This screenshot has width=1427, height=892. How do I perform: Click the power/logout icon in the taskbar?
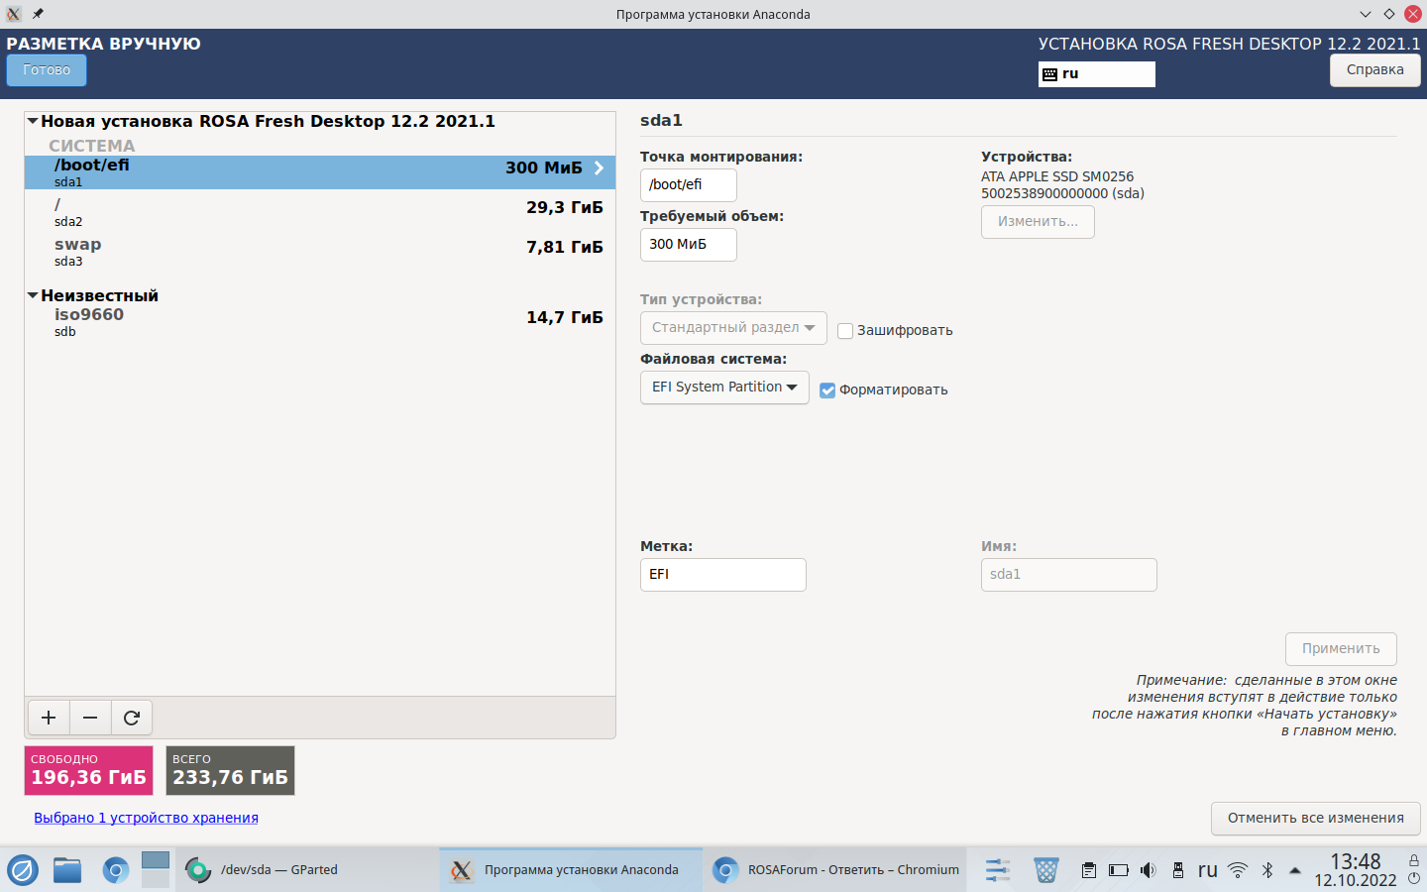pos(1414,879)
